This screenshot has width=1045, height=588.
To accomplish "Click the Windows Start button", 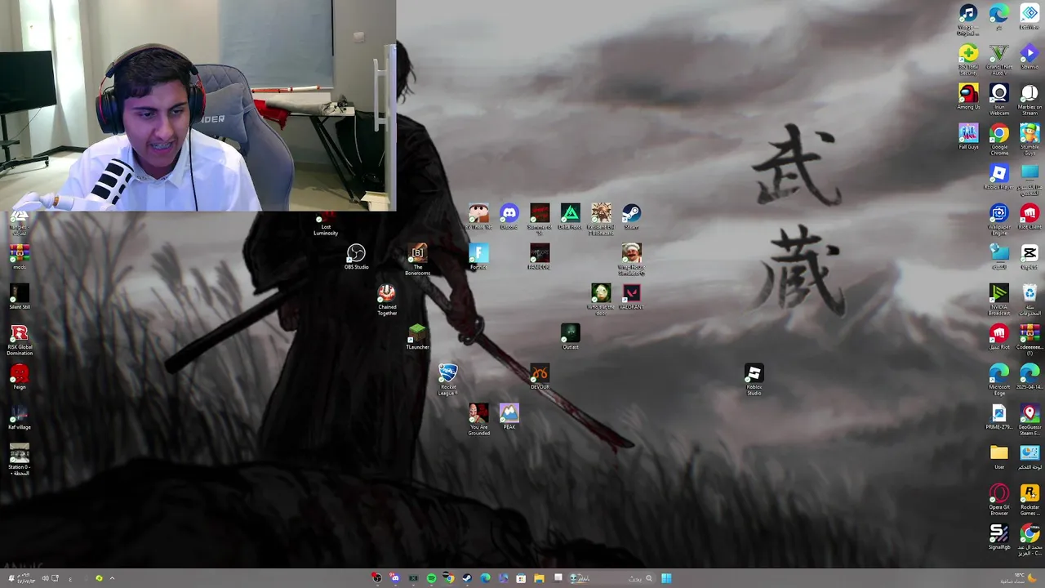I will [666, 578].
